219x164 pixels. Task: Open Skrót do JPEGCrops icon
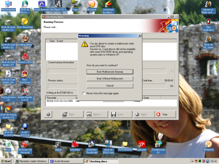pos(108,147)
